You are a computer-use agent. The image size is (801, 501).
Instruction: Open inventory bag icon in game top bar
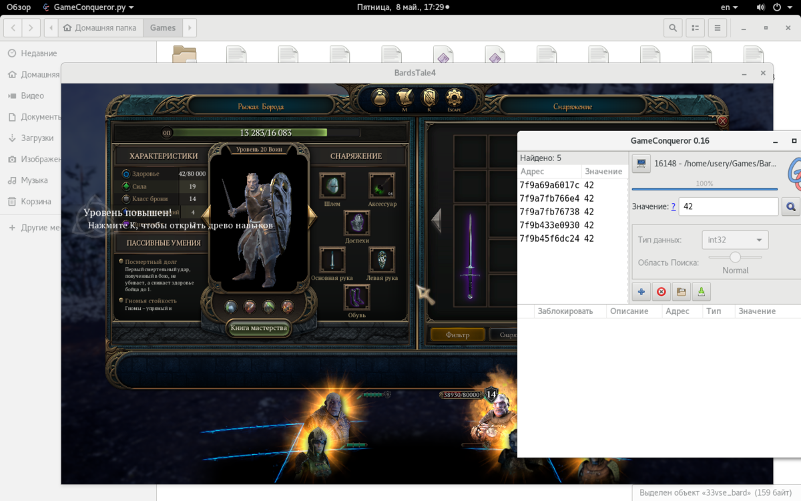[x=380, y=98]
